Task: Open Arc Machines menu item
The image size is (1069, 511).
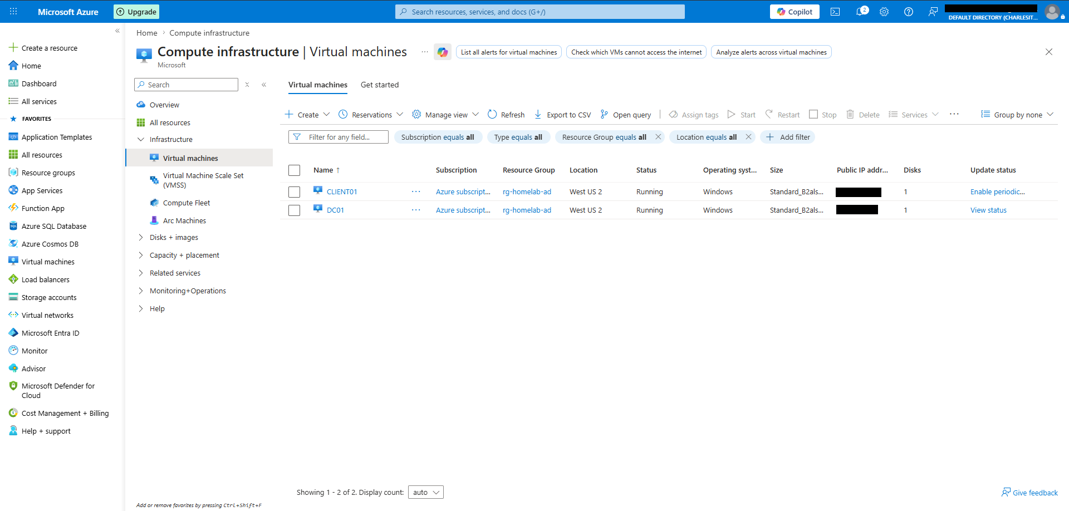Action: pyautogui.click(x=184, y=220)
